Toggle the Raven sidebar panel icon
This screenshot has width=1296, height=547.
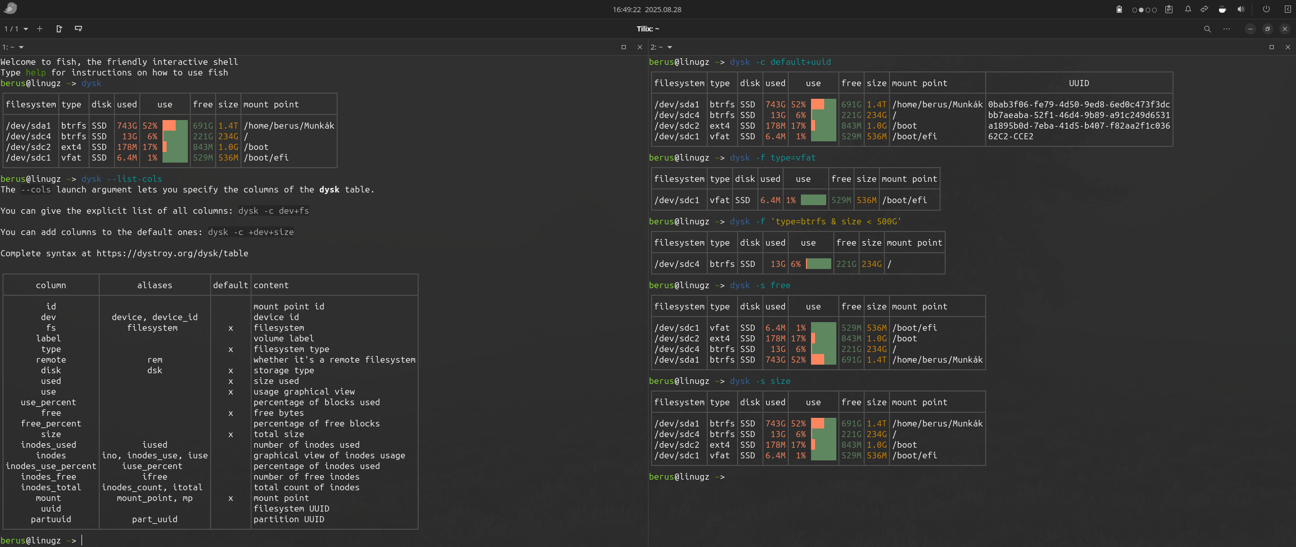point(1287,9)
